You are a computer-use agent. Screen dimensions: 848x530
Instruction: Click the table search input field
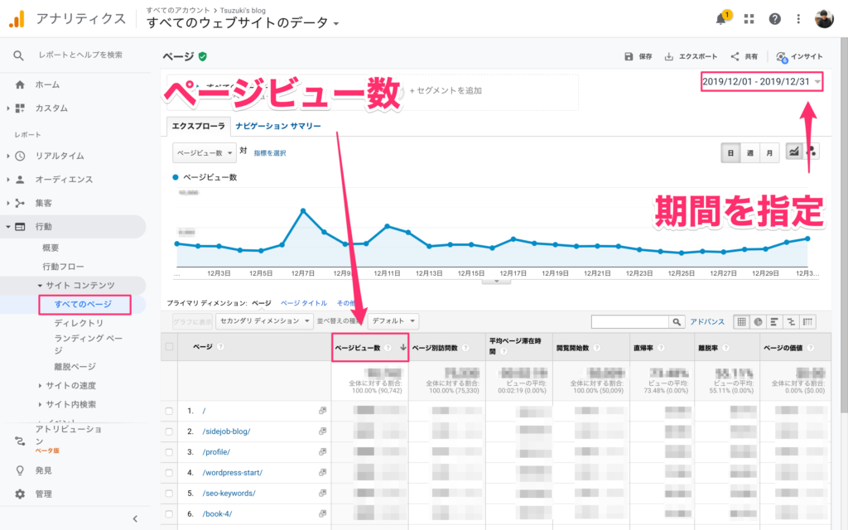tap(630, 321)
